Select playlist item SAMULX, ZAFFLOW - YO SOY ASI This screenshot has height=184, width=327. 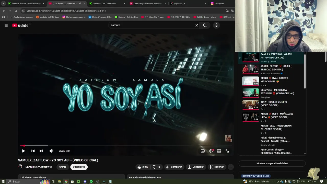coord(271,58)
